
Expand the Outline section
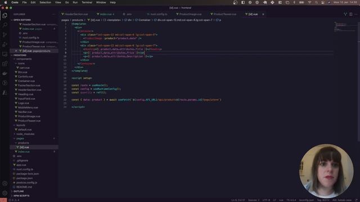pos(19,191)
